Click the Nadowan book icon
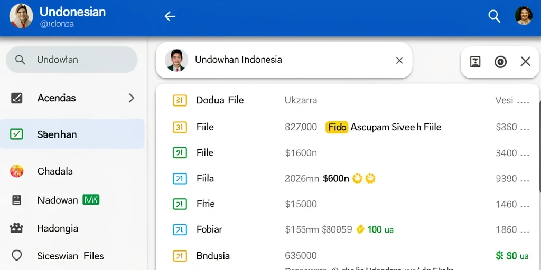Image resolution: width=541 pixels, height=270 pixels. point(16,200)
